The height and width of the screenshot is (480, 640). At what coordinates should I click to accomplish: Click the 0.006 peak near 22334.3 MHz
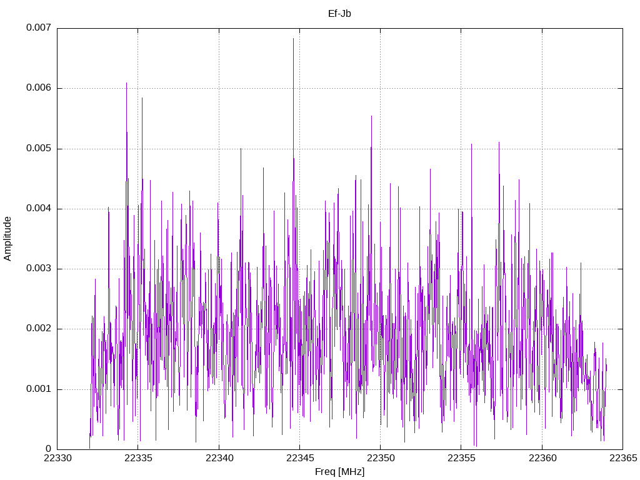pyautogui.click(x=126, y=83)
